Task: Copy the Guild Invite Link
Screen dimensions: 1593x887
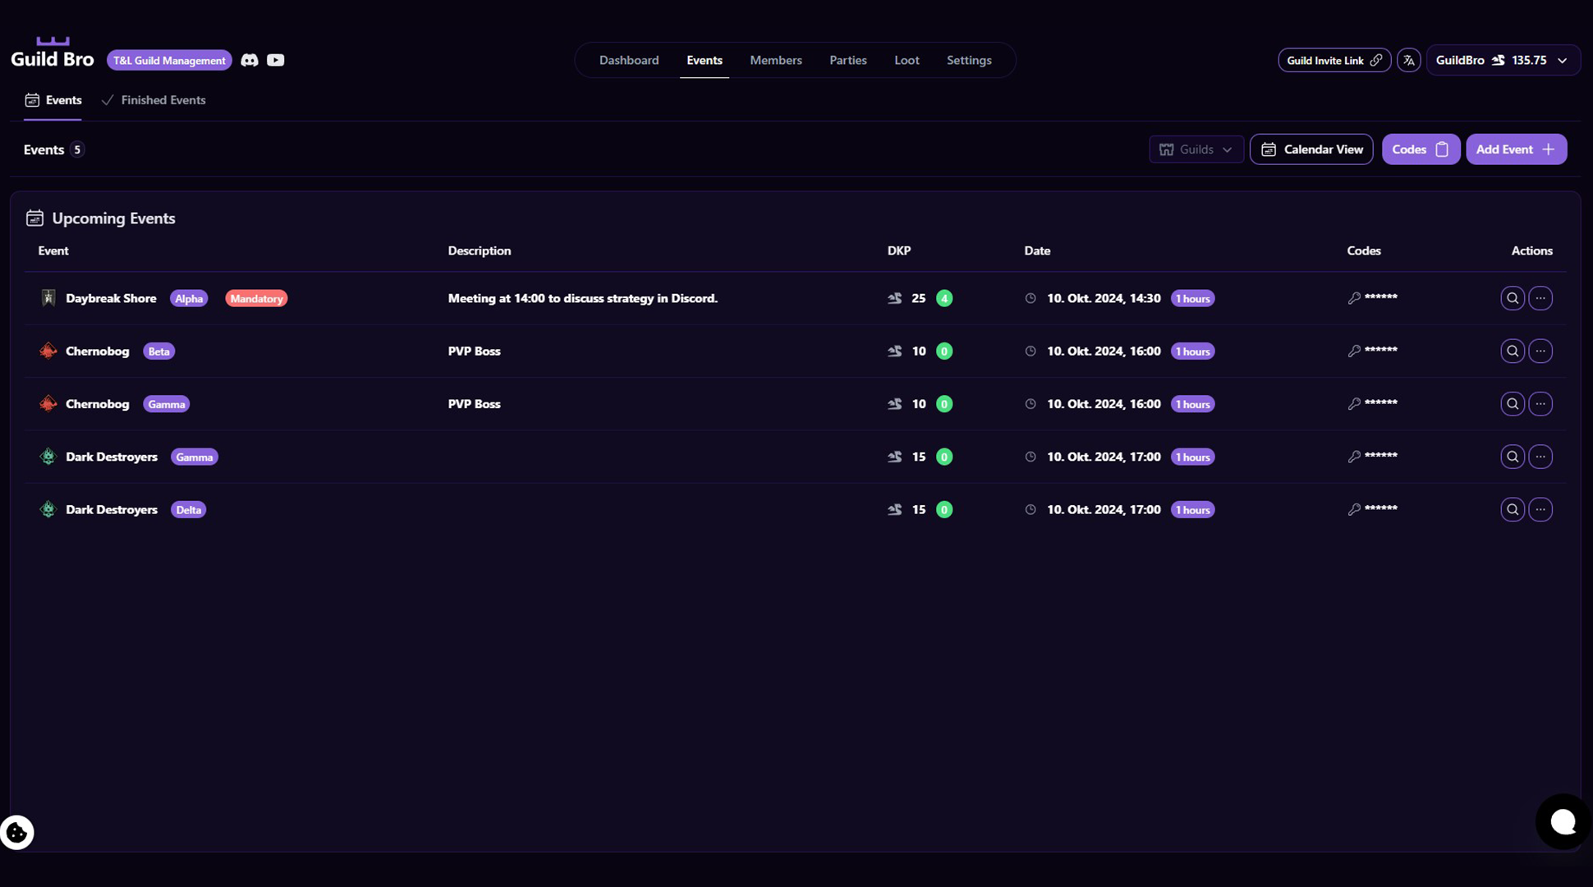Action: click(1334, 60)
